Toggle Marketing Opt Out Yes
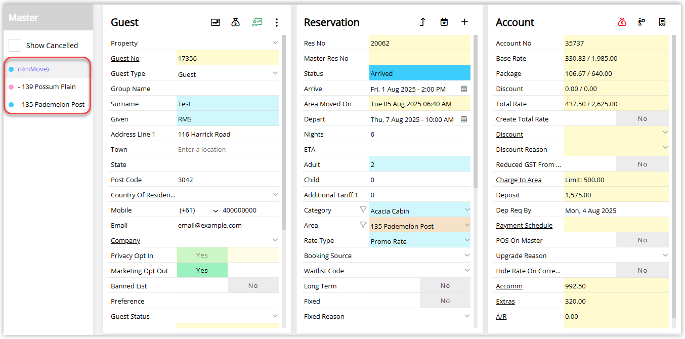Image resolution: width=685 pixels, height=339 pixels. point(202,271)
